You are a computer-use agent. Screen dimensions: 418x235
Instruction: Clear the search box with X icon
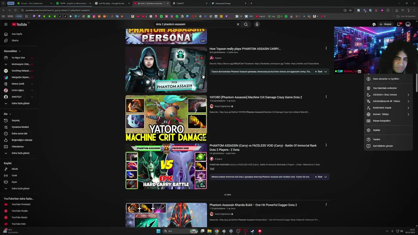pos(238,24)
